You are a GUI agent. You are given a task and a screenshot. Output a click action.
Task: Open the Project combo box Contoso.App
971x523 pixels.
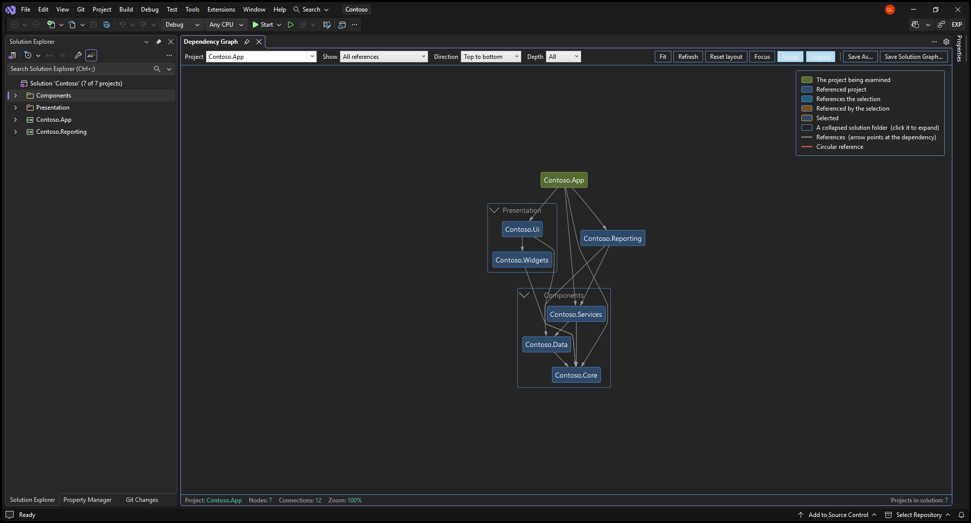[261, 57]
